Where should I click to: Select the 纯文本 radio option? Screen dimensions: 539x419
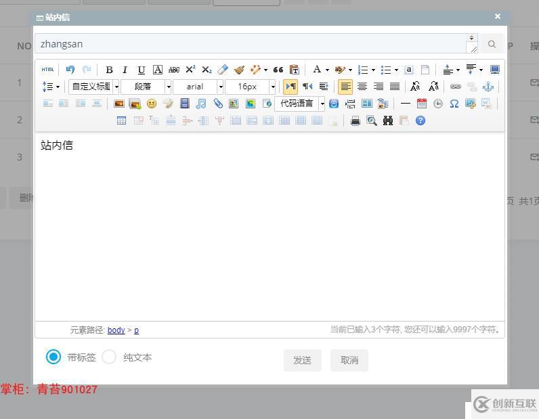tap(109, 357)
